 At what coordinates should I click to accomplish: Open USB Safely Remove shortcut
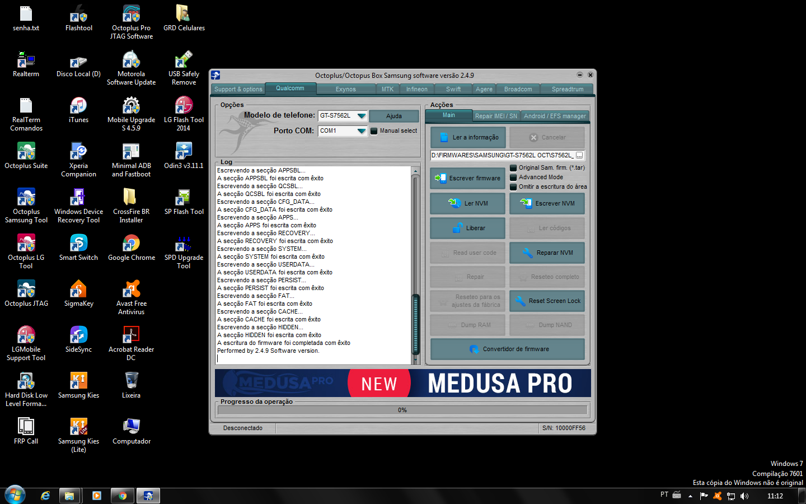[184, 68]
